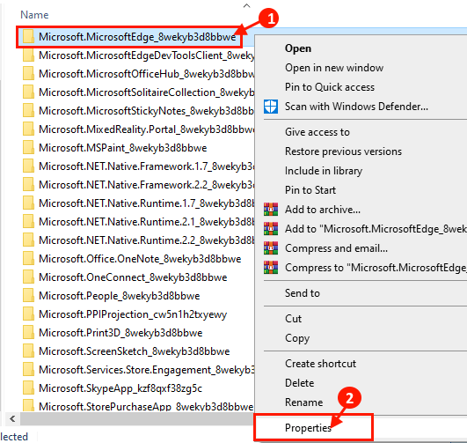Viewport: 467px width, 443px height.
Task: Choose Add to archive... option
Action: tap(323, 210)
